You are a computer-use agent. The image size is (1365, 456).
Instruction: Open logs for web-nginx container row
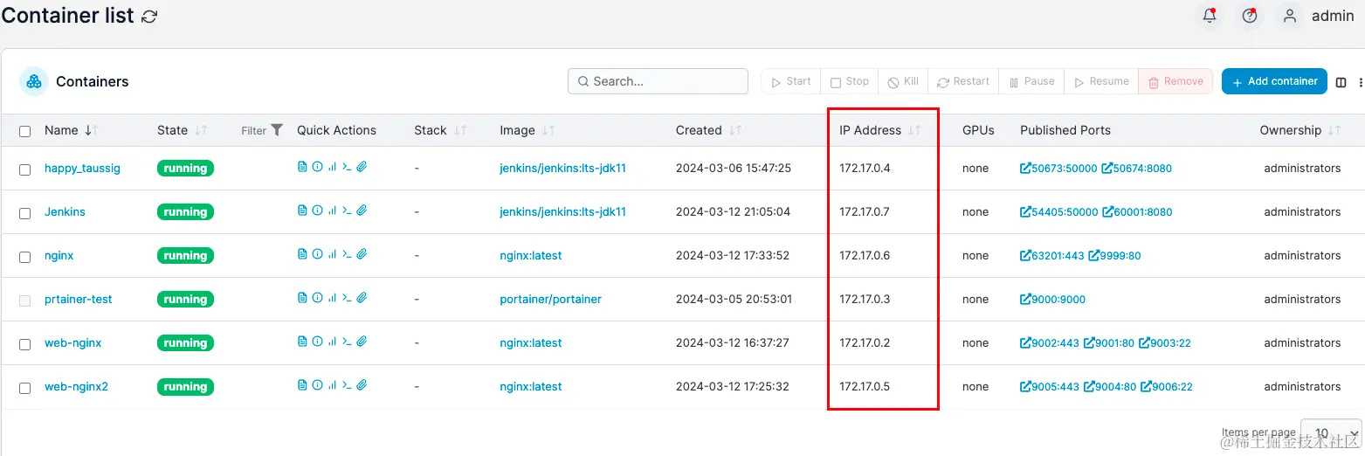[302, 342]
